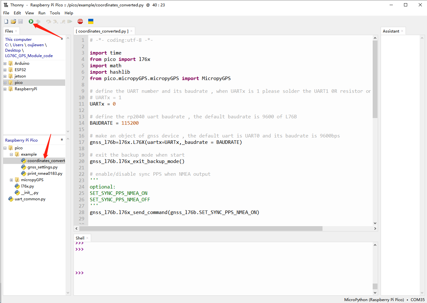427x303 pixels.
Task: Click the Python icon of l76x.py
Action: pyautogui.click(x=17, y=186)
